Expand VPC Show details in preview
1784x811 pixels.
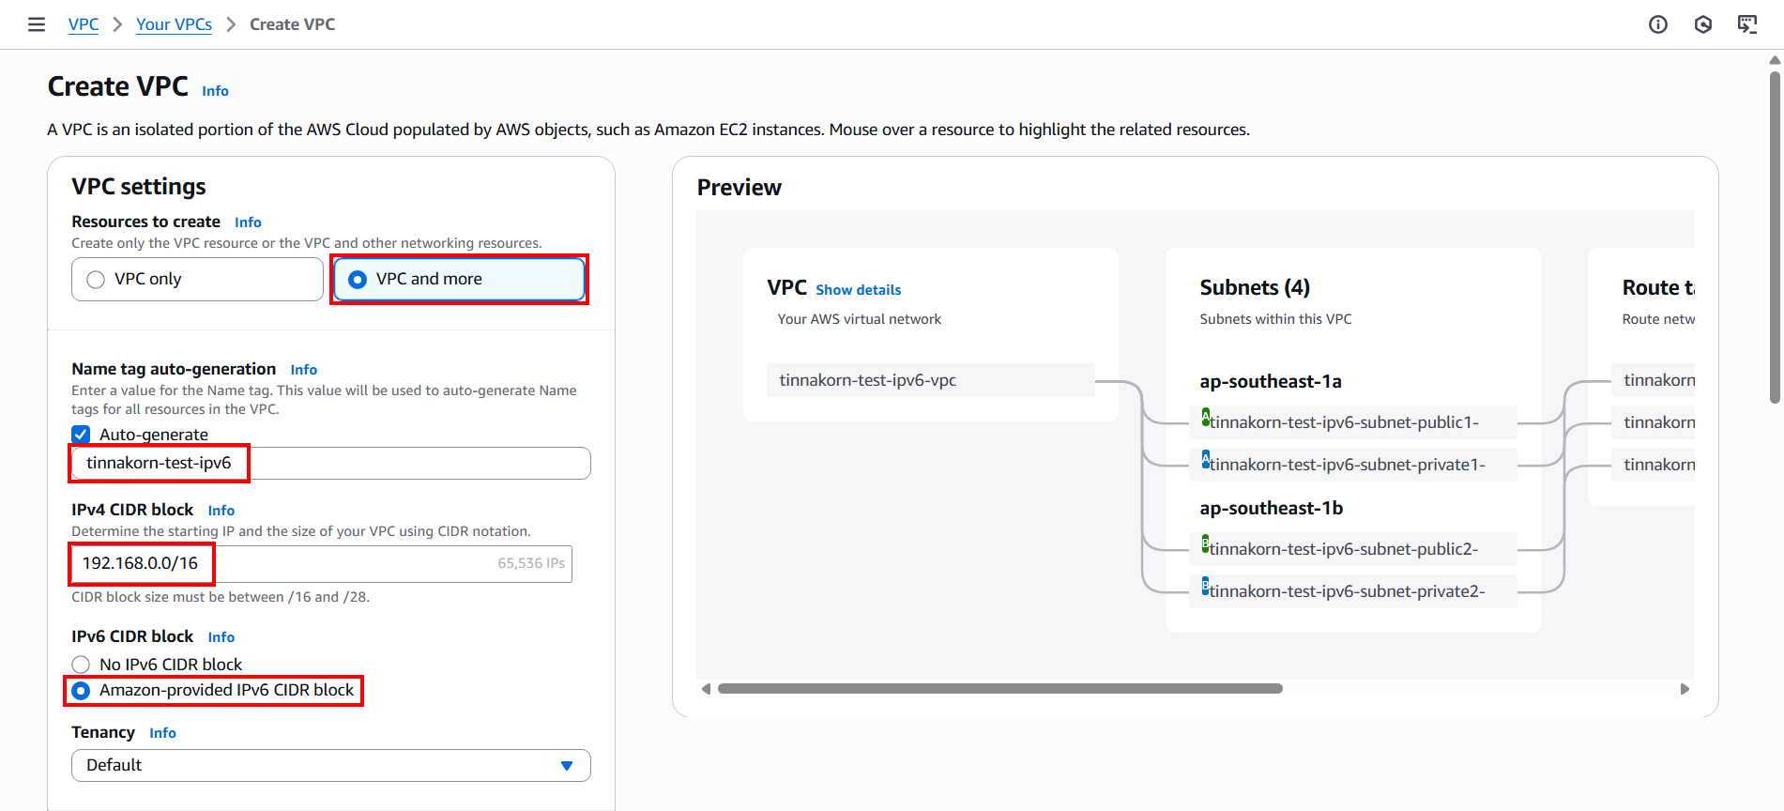858,290
